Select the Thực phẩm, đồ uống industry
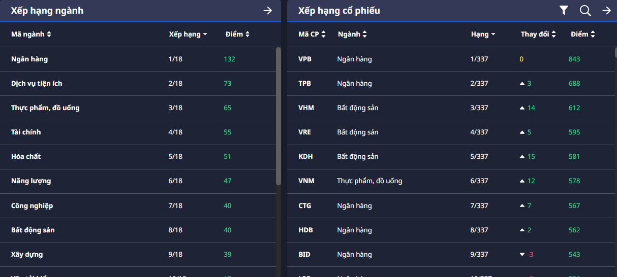Image resolution: width=617 pixels, height=277 pixels. (x=45, y=108)
